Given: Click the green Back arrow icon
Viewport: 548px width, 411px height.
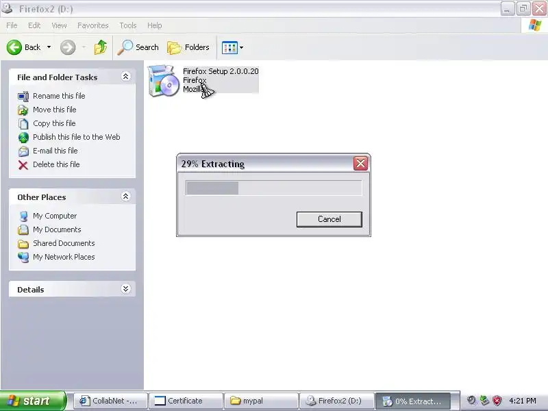Looking at the screenshot, I should [14, 47].
